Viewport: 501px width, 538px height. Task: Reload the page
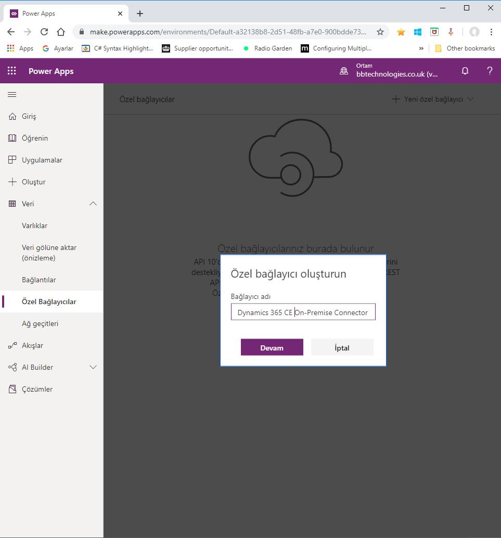click(44, 32)
